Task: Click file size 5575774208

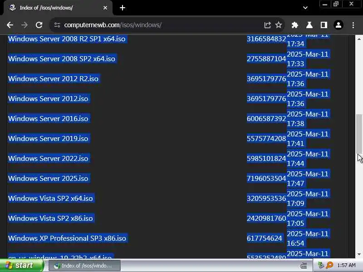Action: point(266,138)
